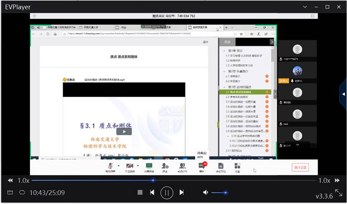
Task: Toggle loop playback mode
Action: (x=22, y=193)
